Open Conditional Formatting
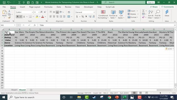This screenshot has height=100, width=177. pos(103,14)
